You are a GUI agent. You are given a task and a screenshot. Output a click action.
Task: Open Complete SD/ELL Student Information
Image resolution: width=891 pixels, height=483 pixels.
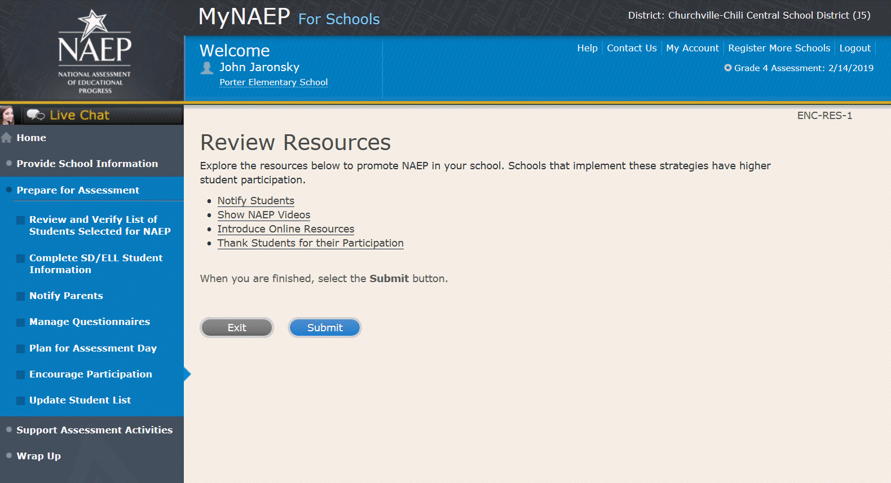tap(96, 264)
